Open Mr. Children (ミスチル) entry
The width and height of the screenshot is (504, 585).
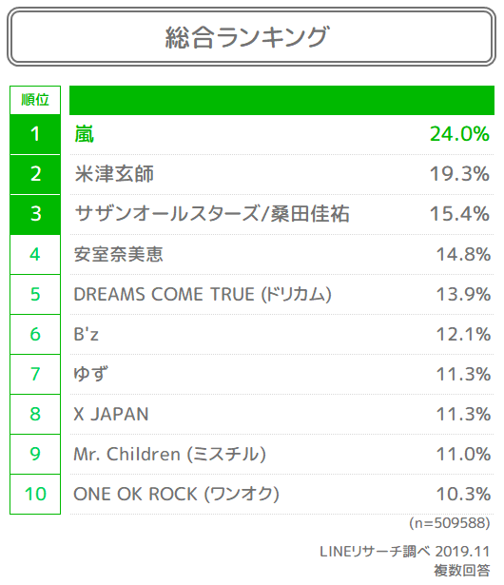click(169, 454)
